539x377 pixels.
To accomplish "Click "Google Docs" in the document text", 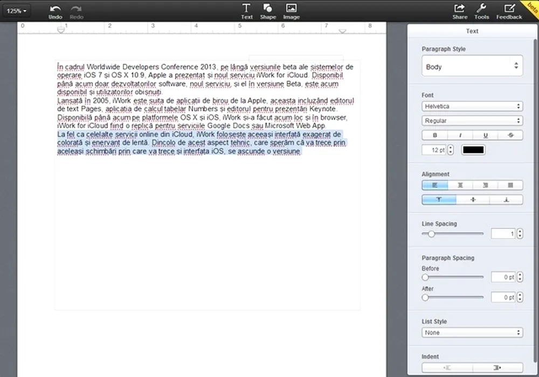I will [x=228, y=125].
